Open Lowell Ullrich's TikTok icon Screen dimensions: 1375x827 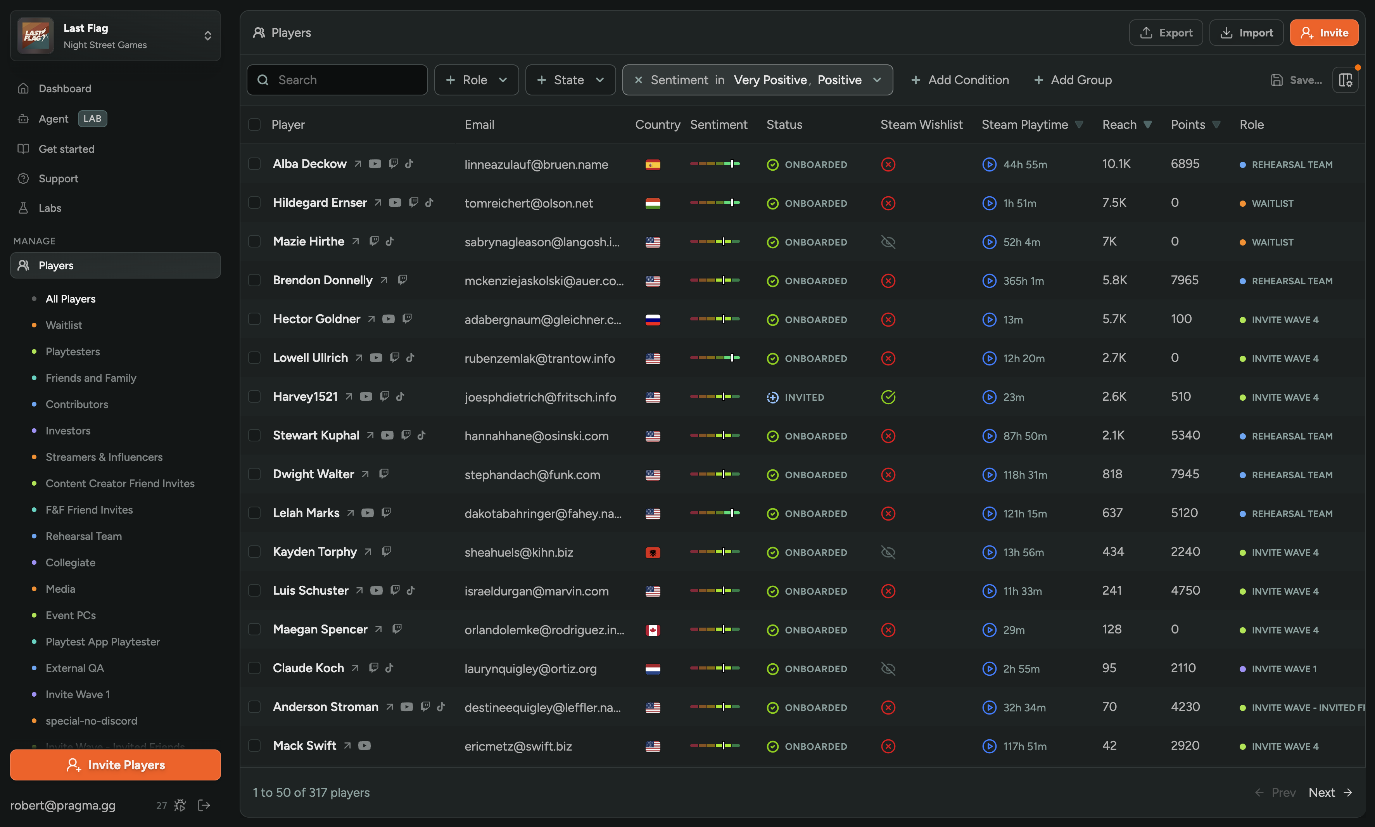tap(410, 358)
